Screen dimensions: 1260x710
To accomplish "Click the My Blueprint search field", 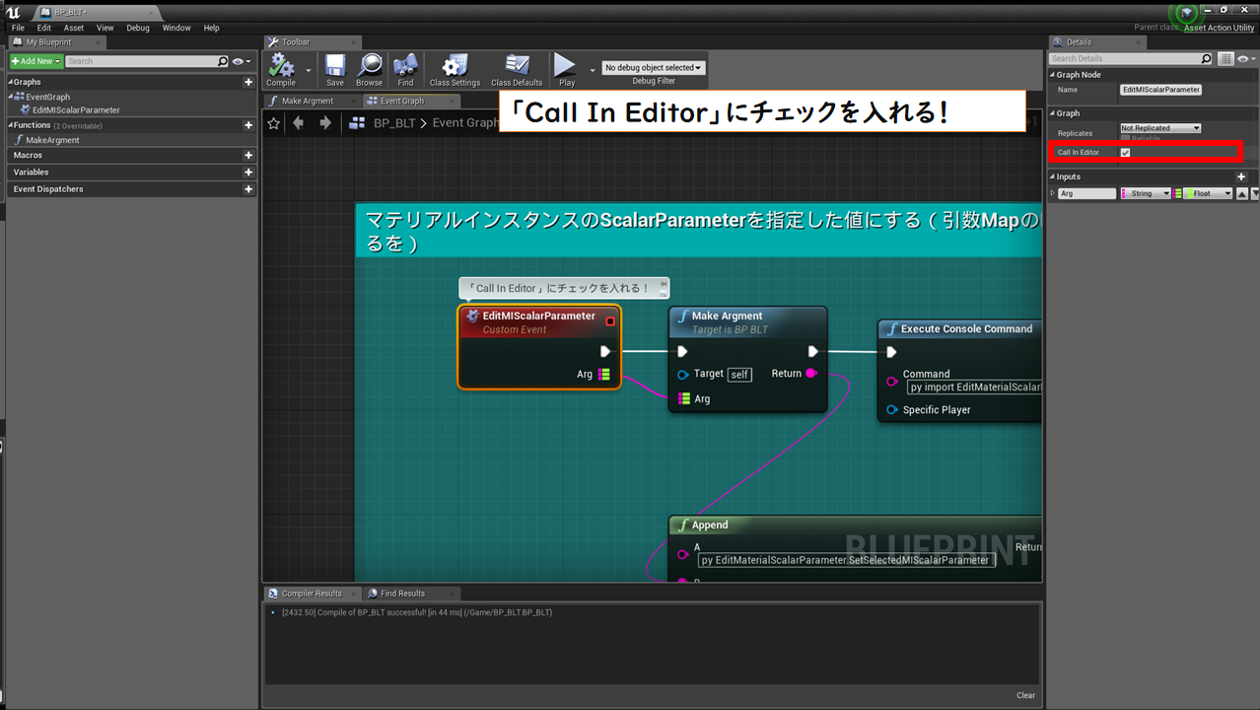I will 147,61.
